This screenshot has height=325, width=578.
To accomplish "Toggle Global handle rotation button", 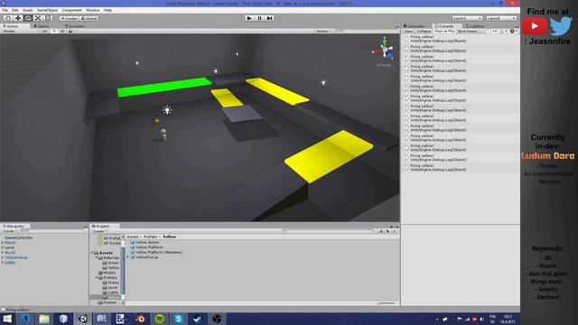I will pos(89,18).
